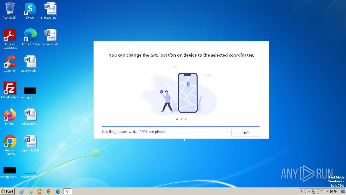346x195 pixels.
Task: Select the vanaudio.rtf document icon
Action: tap(50, 37)
